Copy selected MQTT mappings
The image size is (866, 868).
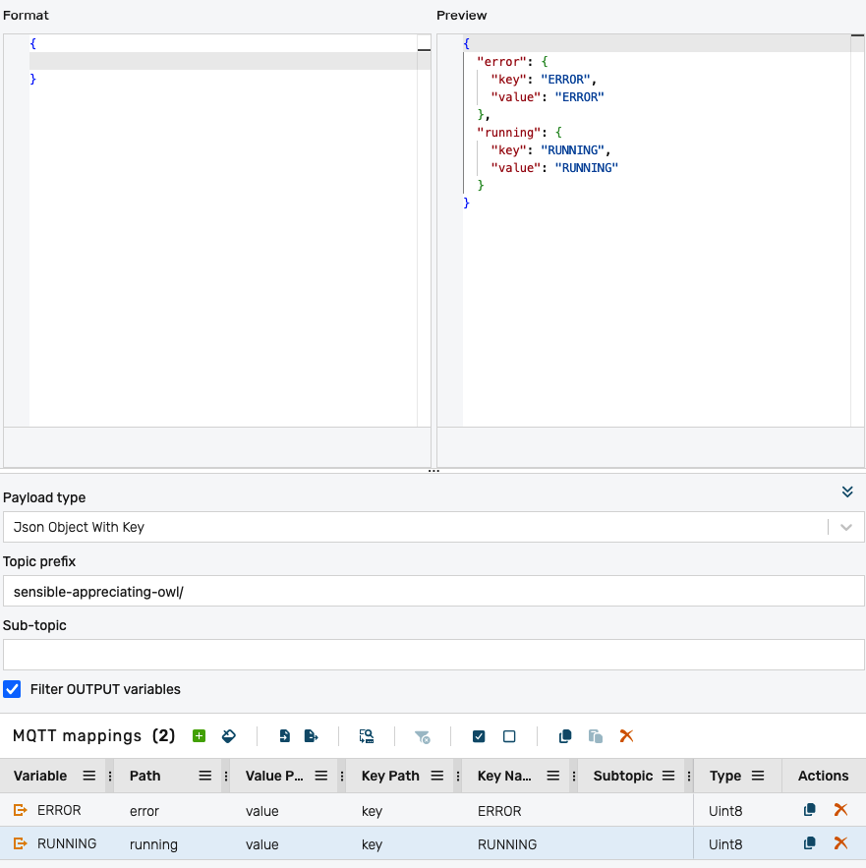(564, 735)
